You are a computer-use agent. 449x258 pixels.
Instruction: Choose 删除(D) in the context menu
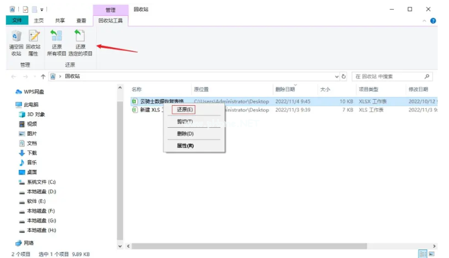pos(185,133)
